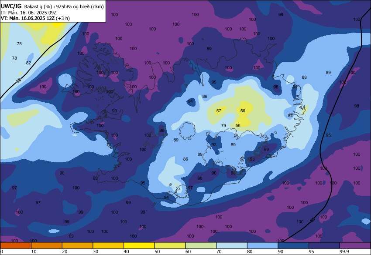371x255 pixels.
Task: Select the 20–30 legend color swatch
Action: [77, 245]
